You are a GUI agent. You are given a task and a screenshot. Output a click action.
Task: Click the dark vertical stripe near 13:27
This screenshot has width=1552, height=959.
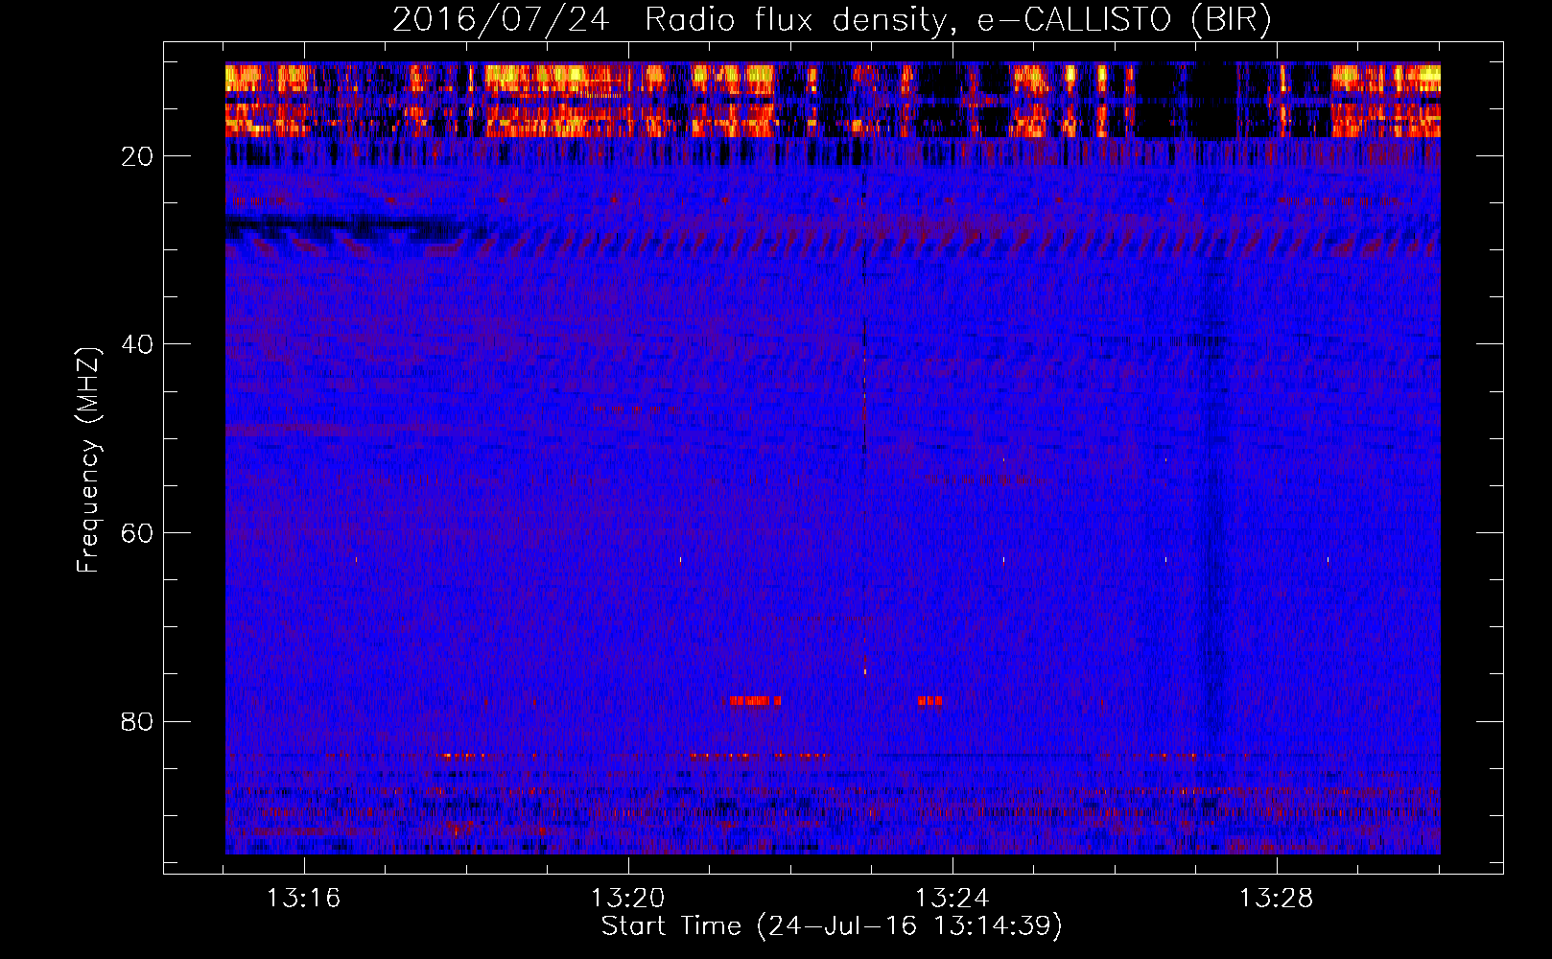[x=1214, y=499]
